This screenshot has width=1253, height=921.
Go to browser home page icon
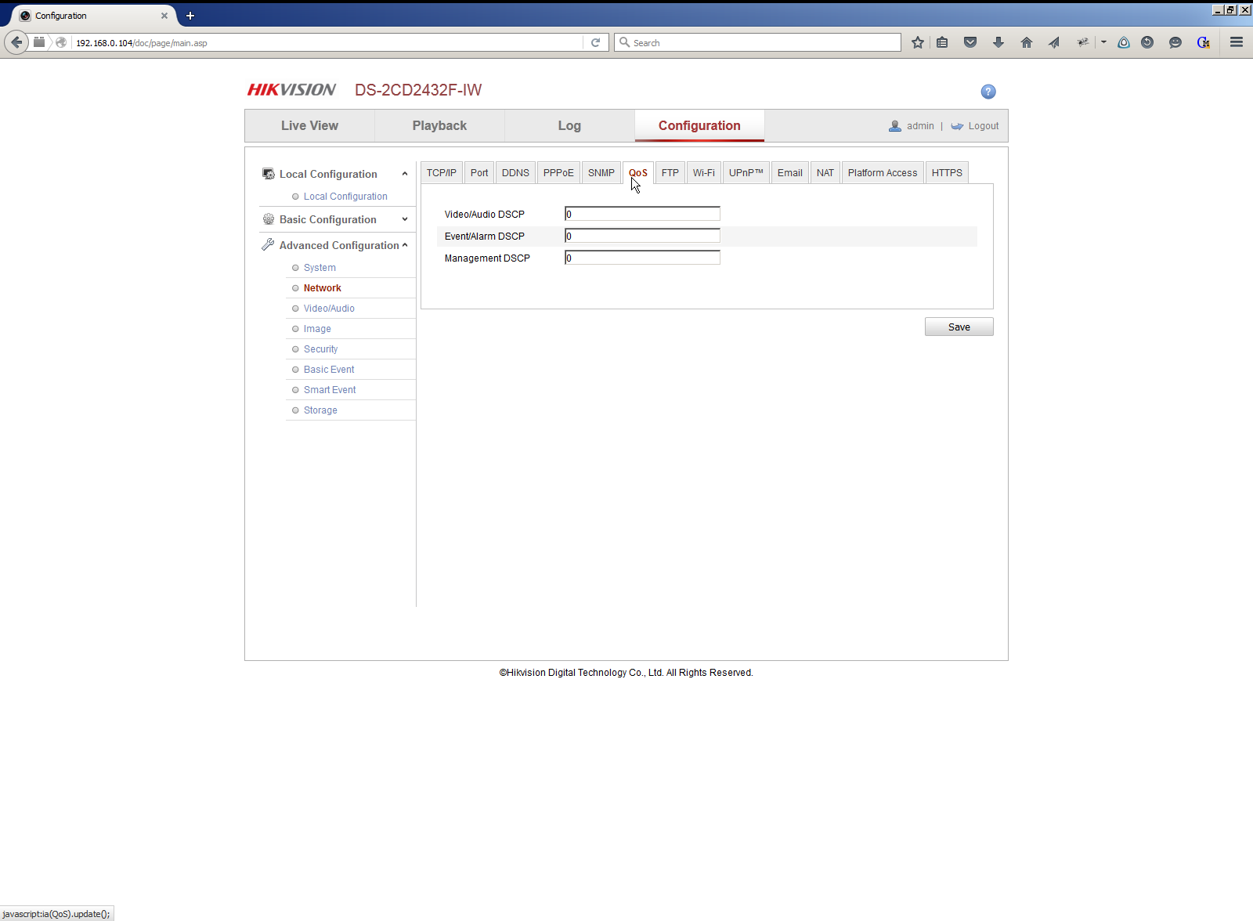click(x=1027, y=42)
